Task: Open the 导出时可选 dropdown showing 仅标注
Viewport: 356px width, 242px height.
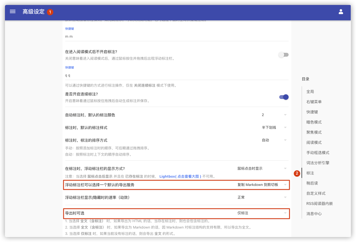Action: click(262, 213)
